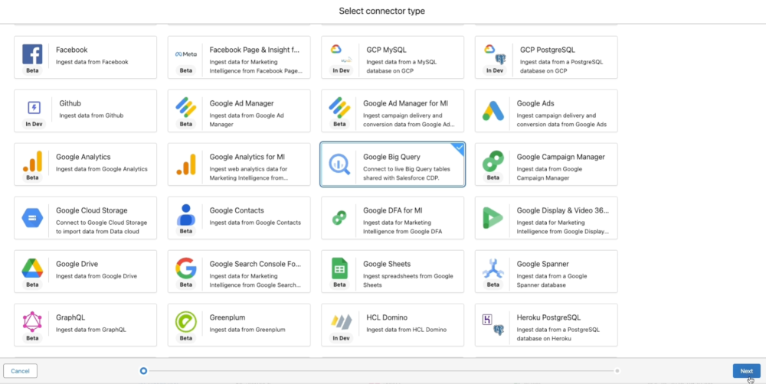The height and width of the screenshot is (384, 766).
Task: Select the Google Sheets green icon
Action: click(339, 268)
